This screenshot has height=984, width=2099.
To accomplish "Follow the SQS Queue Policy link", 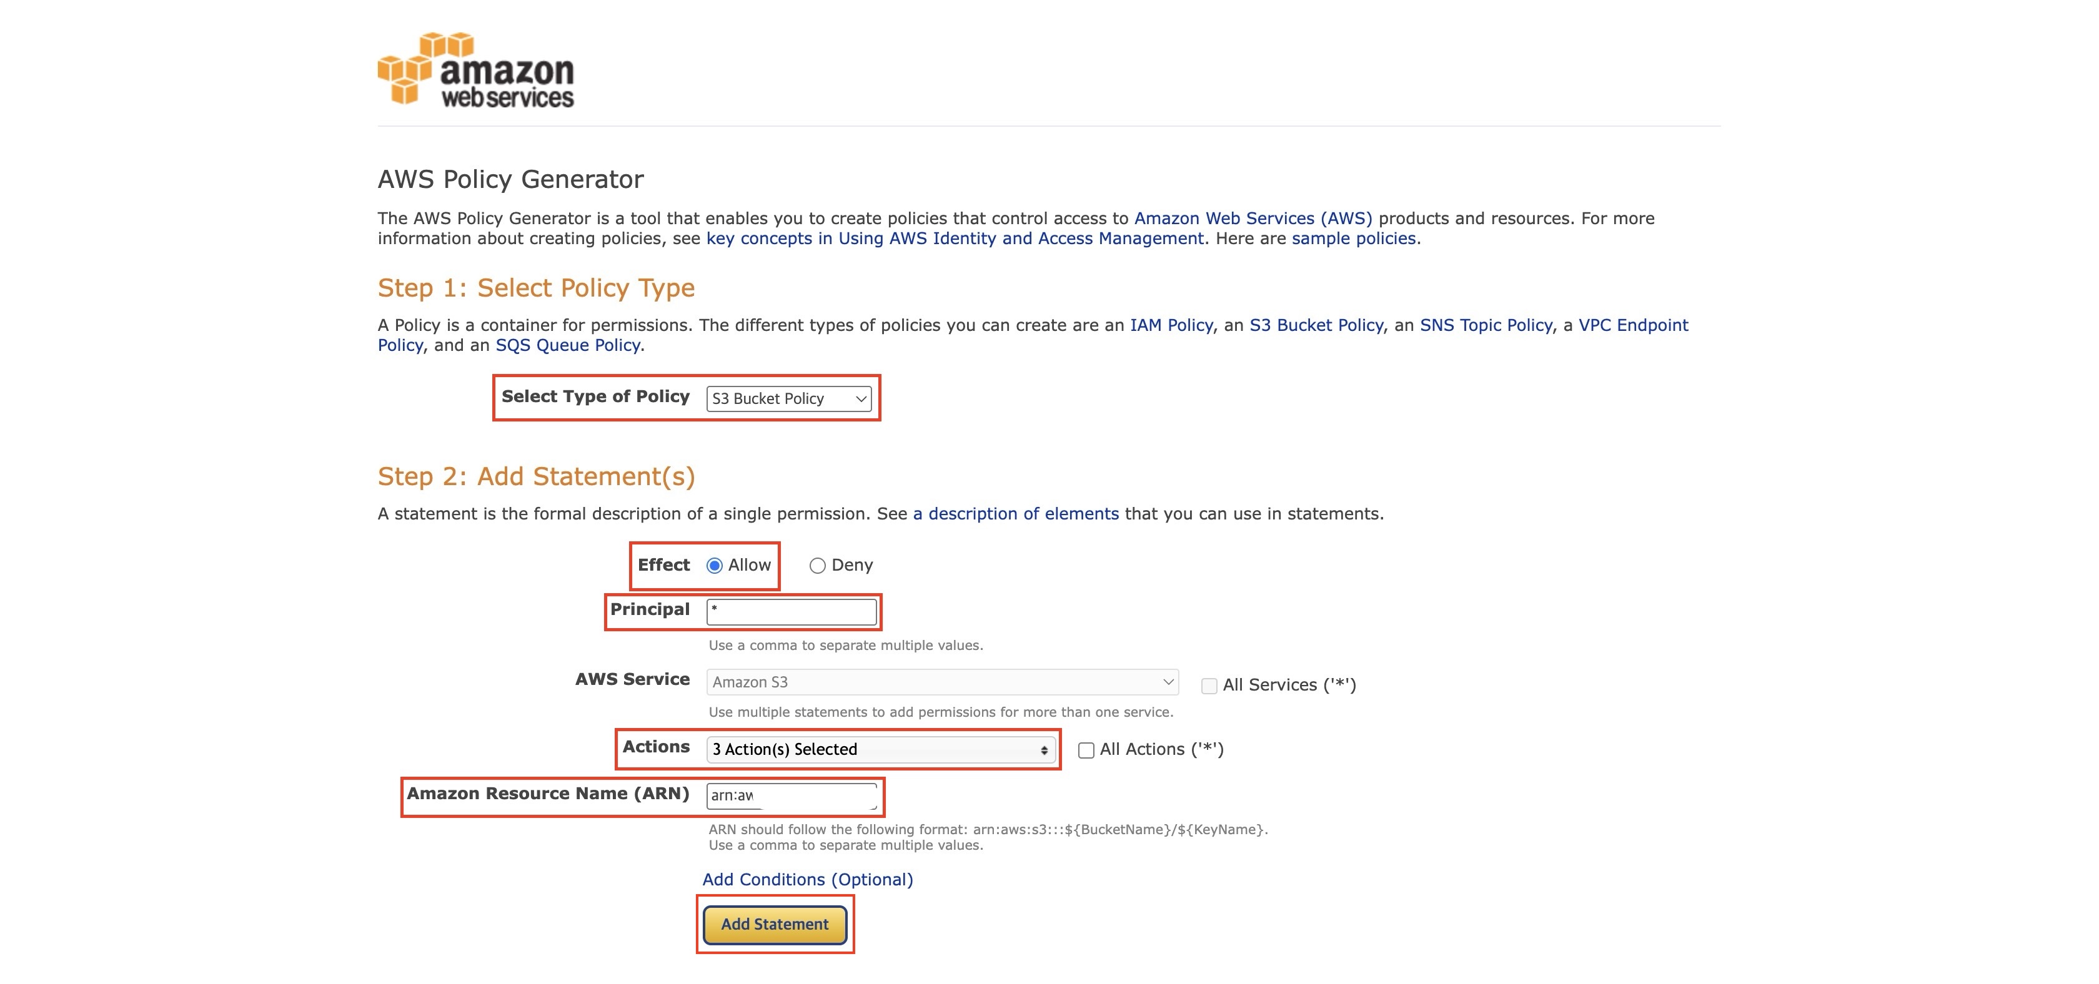I will (x=568, y=345).
